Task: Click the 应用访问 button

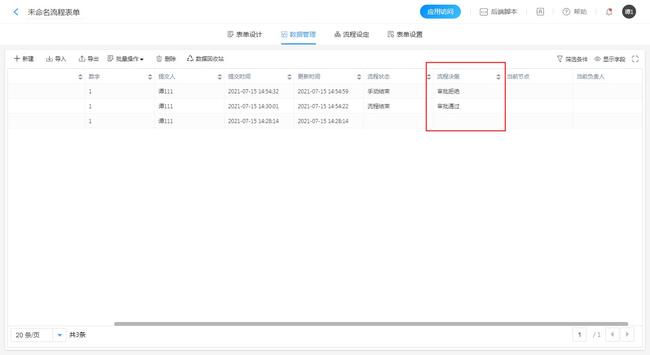Action: [x=440, y=12]
